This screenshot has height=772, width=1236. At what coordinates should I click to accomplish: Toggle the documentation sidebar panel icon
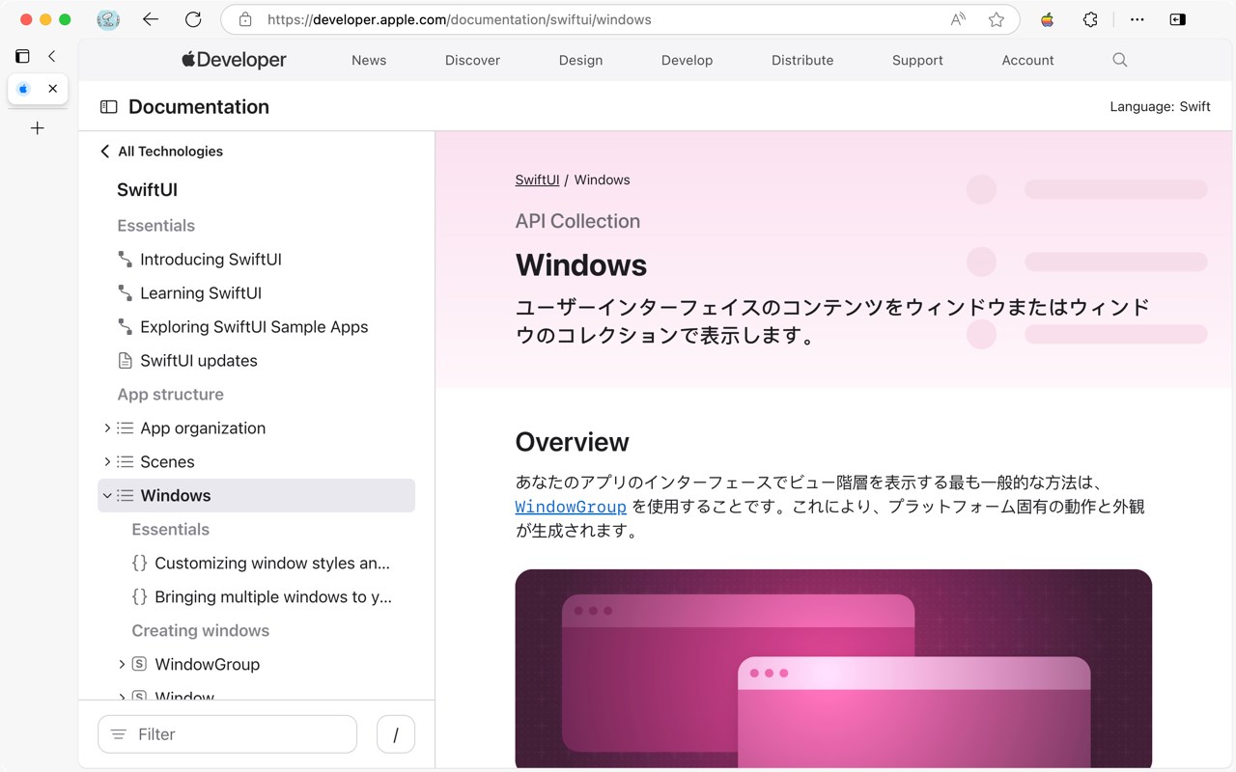pyautogui.click(x=109, y=107)
